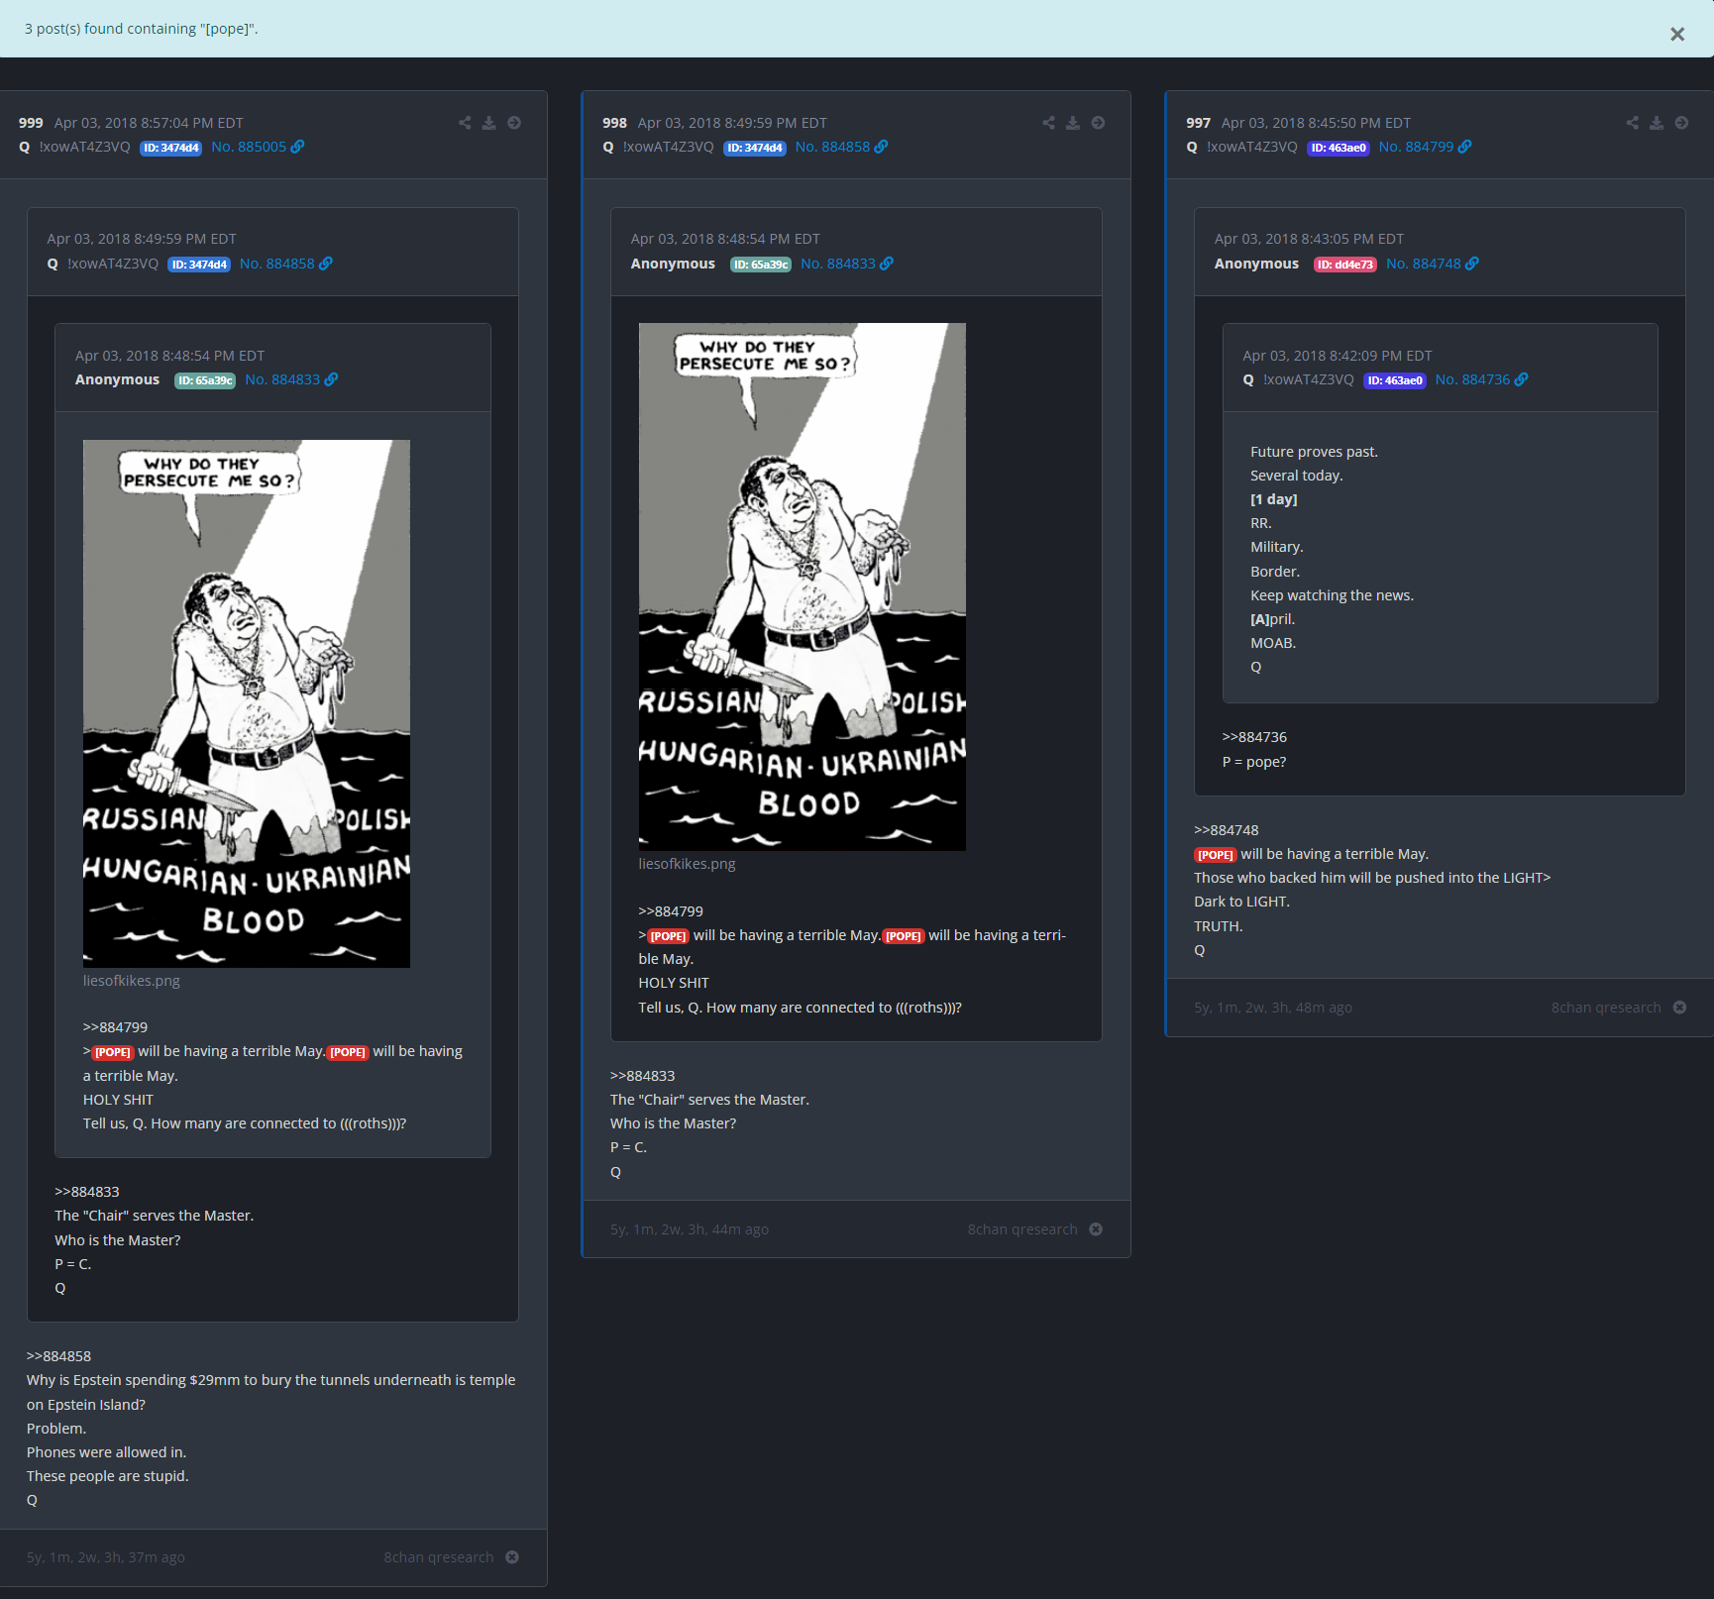Screen dimensions: 1714x1599
Task: Open attached image thumbnail in post 998
Action: pyautogui.click(x=802, y=586)
